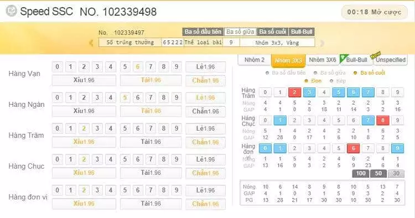
Task: Bet Xỉu 1.96 on Hàng Vạn
Action: pos(84,80)
